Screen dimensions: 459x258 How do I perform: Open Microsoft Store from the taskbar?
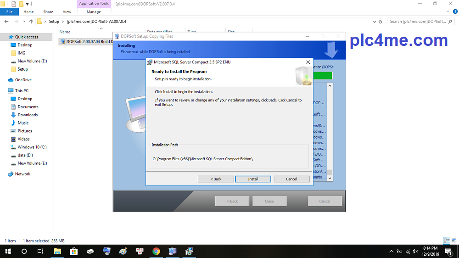74,251
